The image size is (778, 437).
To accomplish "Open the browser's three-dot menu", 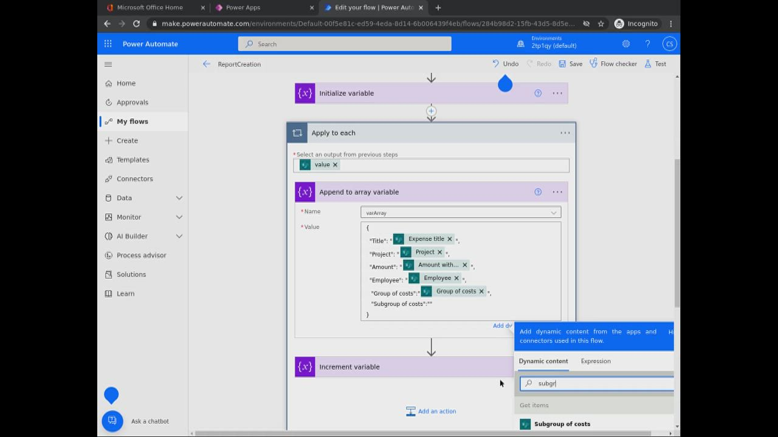I will 671,24.
